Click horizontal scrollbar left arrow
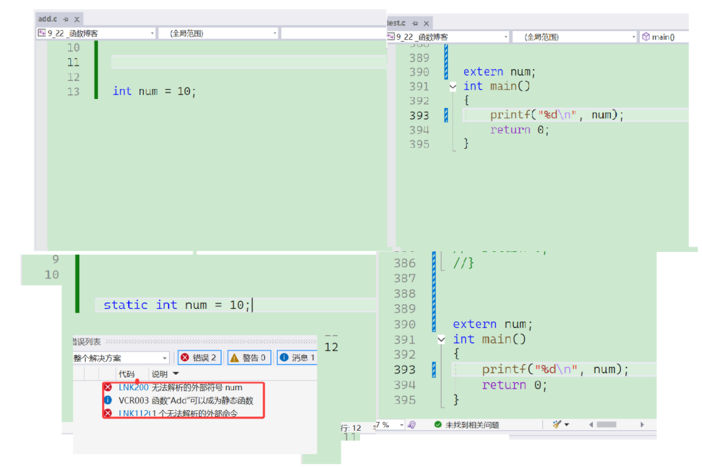This screenshot has height=467, width=702. [x=591, y=424]
